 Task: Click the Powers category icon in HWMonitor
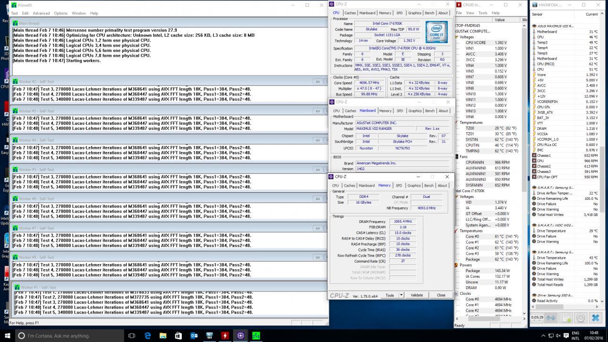tap(456, 265)
